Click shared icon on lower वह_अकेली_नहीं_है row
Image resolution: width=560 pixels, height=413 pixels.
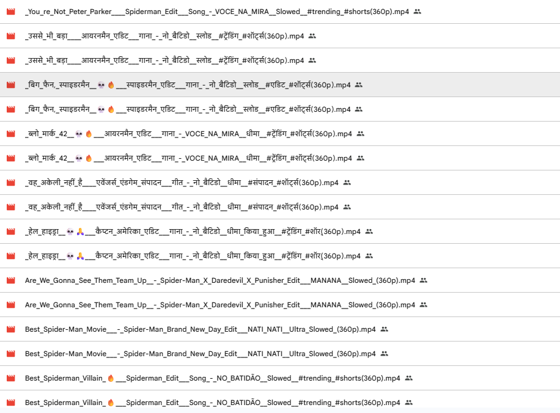coord(347,207)
